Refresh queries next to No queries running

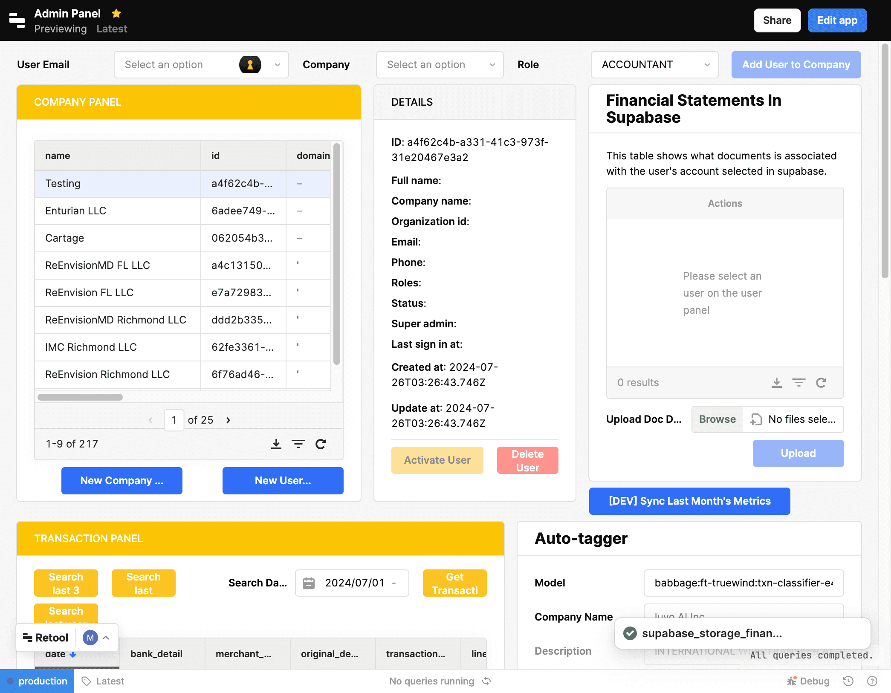pyautogui.click(x=486, y=681)
